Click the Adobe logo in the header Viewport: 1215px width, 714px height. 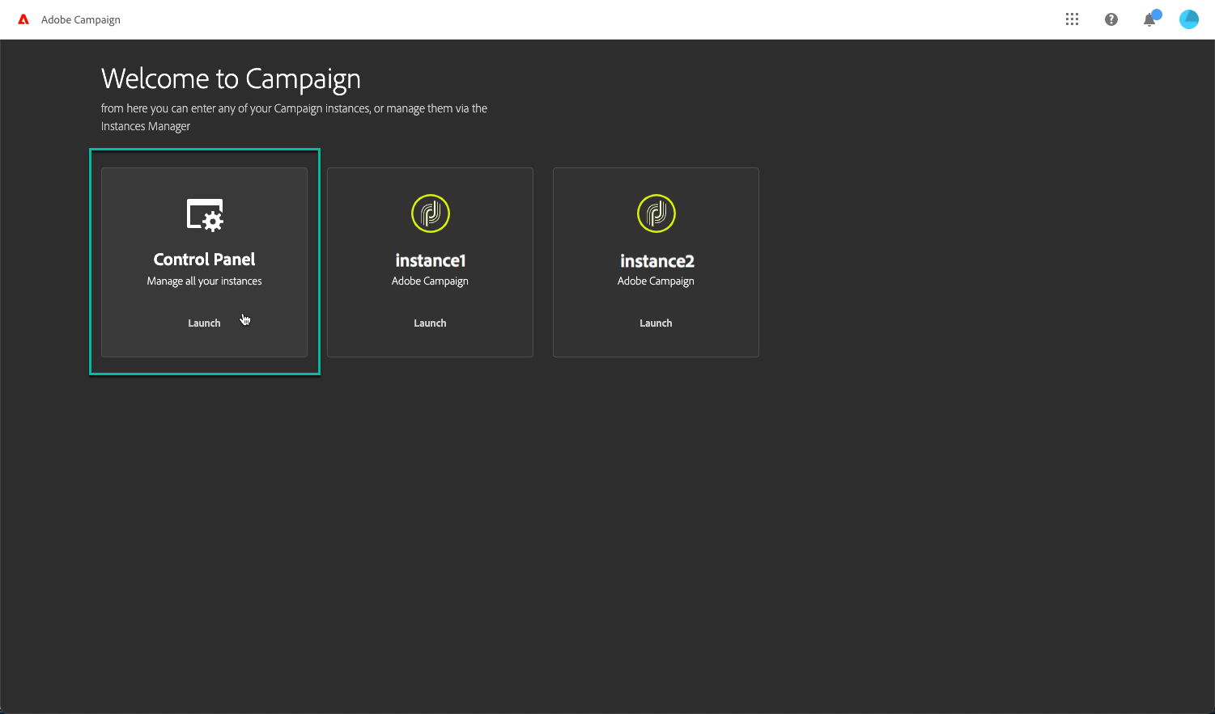[x=23, y=19]
